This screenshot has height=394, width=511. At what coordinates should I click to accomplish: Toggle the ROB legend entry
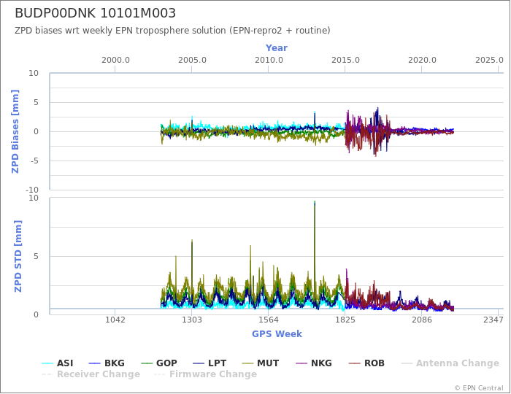click(366, 363)
